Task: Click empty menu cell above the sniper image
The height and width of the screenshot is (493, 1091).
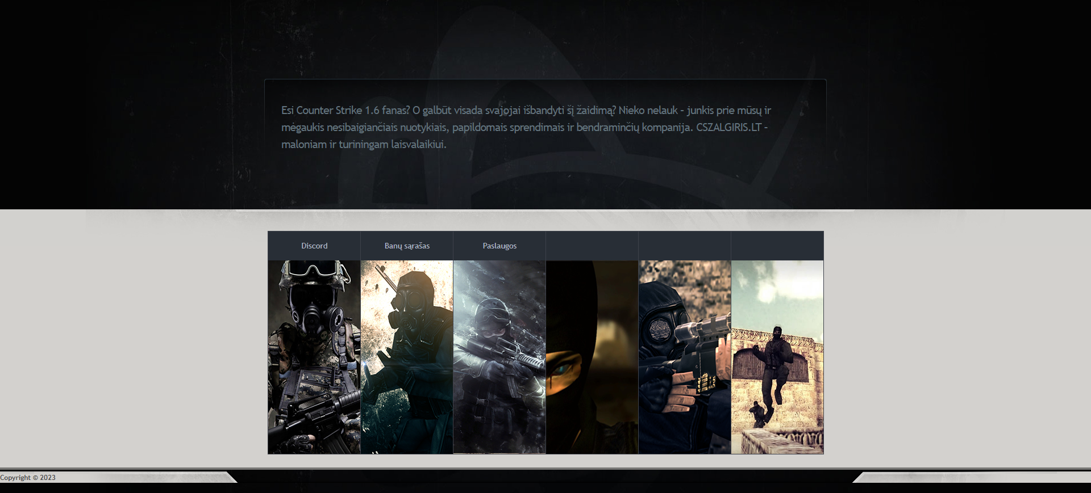Action: click(x=685, y=246)
